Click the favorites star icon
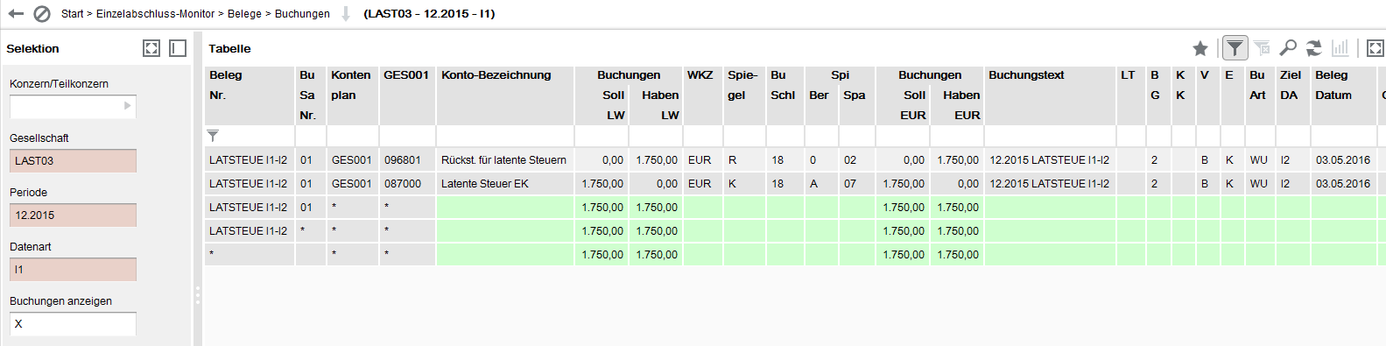Image resolution: width=1386 pixels, height=346 pixels. (1200, 48)
